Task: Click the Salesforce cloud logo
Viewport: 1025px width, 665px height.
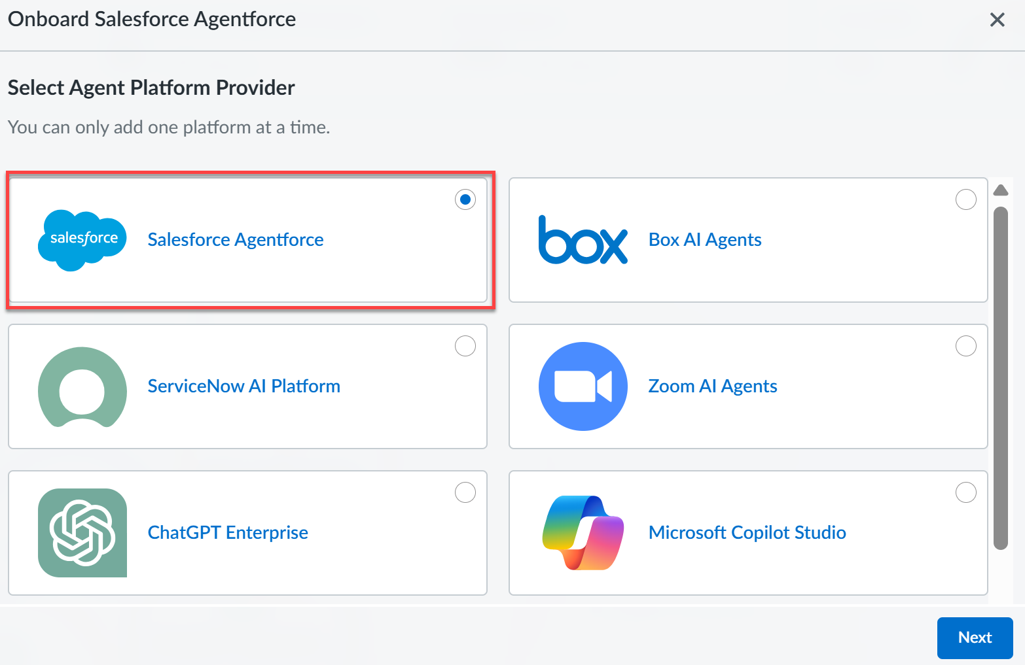Action: click(82, 240)
